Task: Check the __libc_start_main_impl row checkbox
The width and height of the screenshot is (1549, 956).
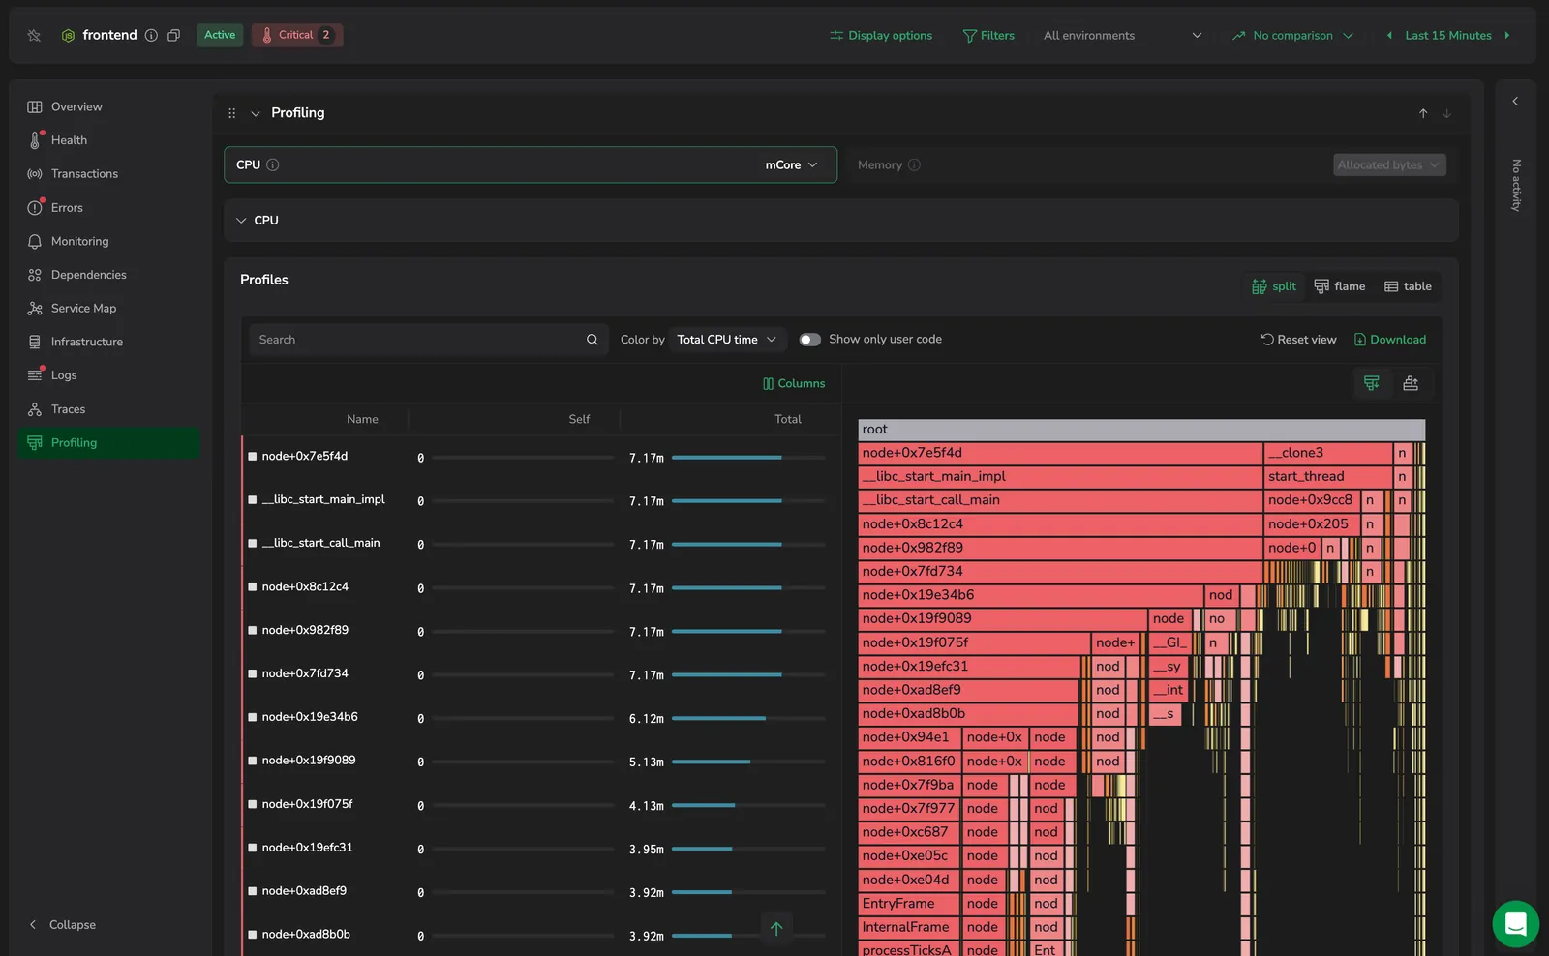Action: 253,500
